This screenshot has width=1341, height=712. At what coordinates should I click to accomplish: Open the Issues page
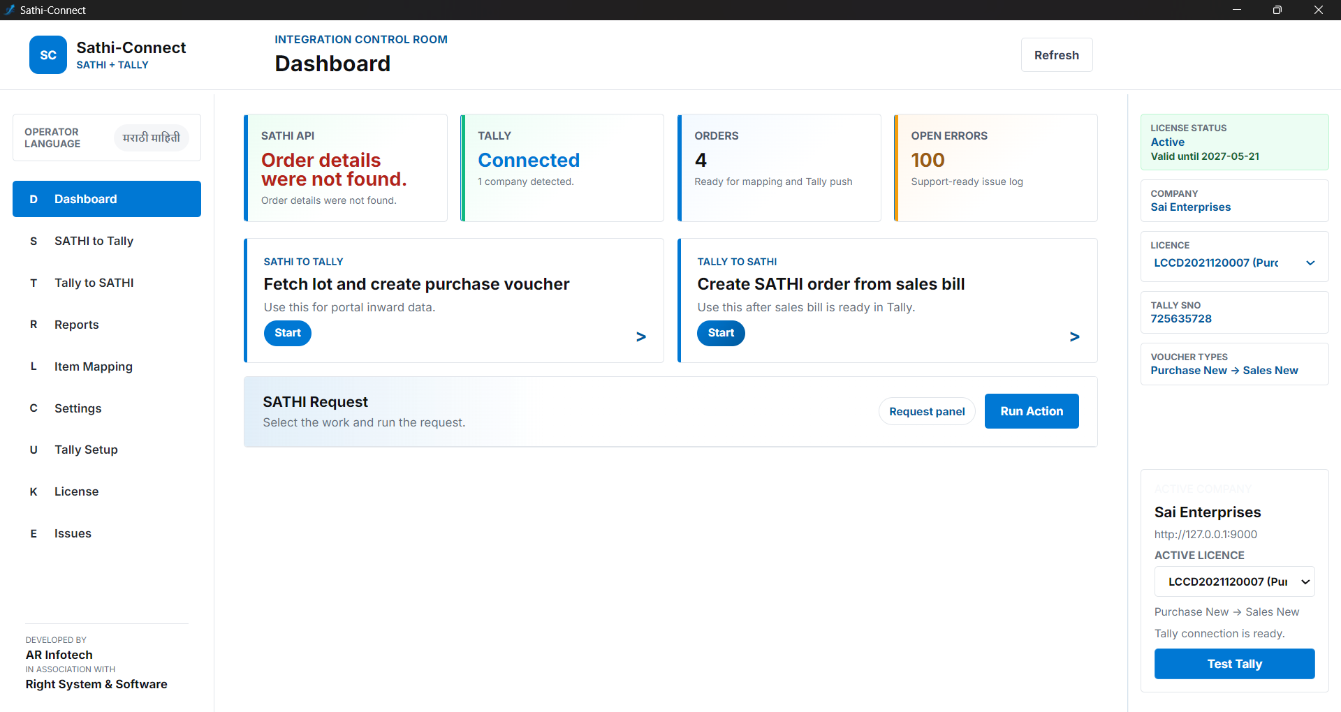(x=107, y=533)
